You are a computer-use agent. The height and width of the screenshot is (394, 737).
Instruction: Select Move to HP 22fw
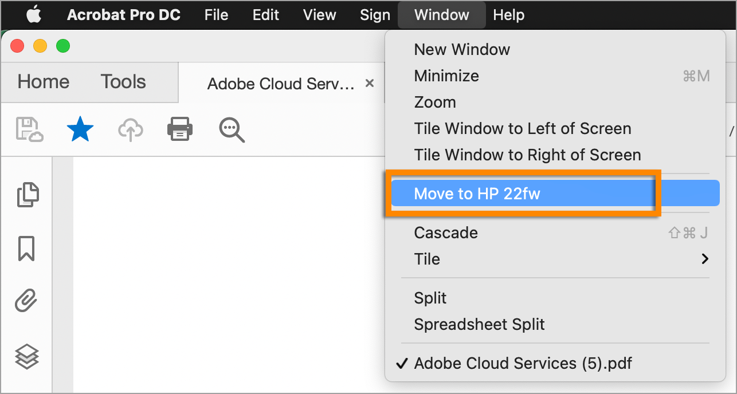point(477,194)
